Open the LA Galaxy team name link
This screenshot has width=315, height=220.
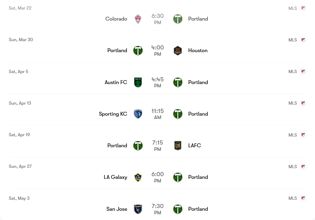(x=115, y=177)
